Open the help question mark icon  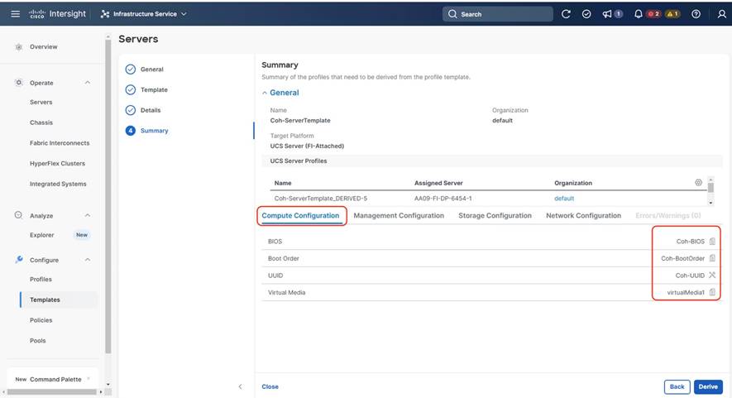pyautogui.click(x=696, y=14)
